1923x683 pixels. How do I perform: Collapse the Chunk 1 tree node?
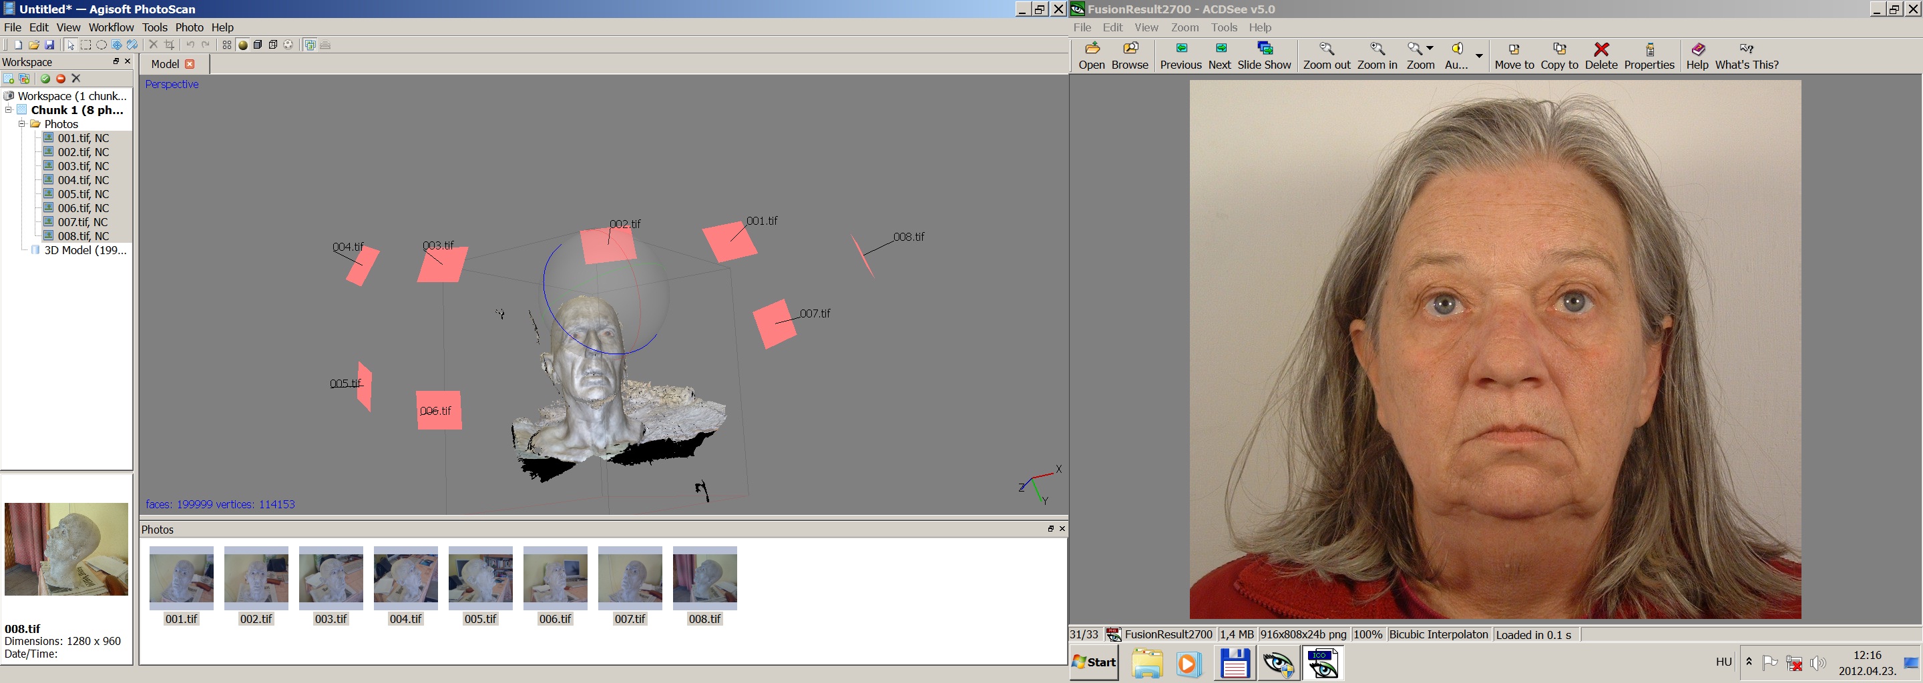(x=9, y=109)
